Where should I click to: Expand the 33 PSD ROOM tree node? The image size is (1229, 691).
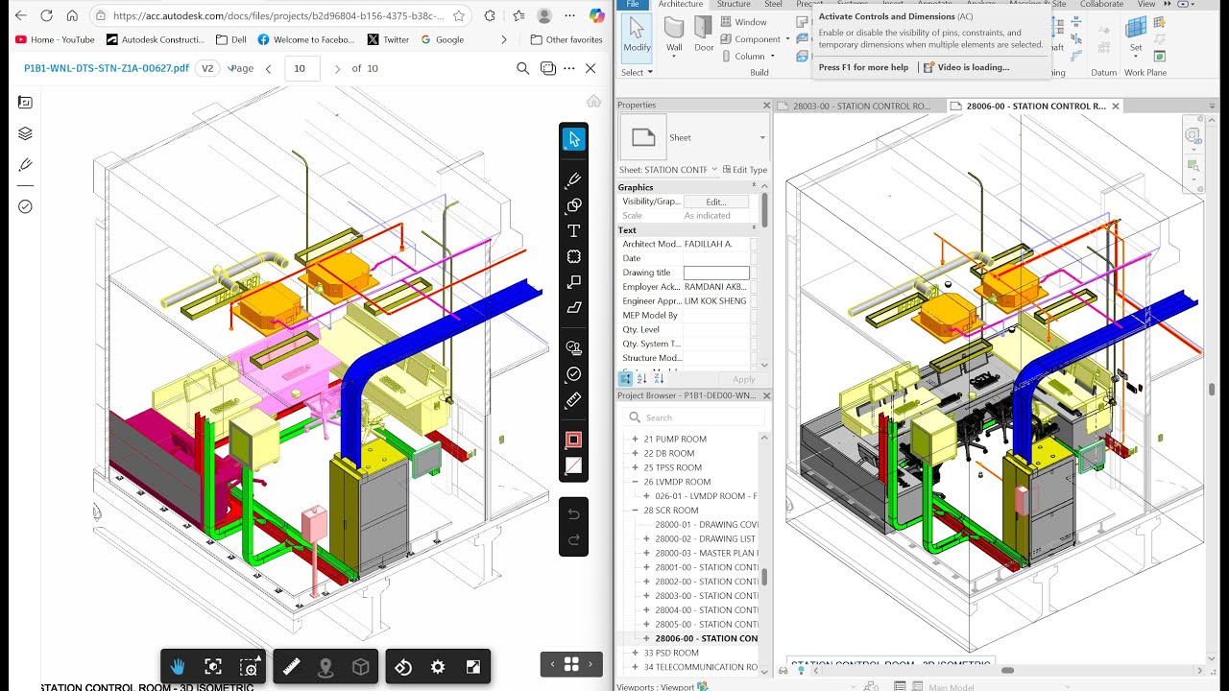click(635, 653)
